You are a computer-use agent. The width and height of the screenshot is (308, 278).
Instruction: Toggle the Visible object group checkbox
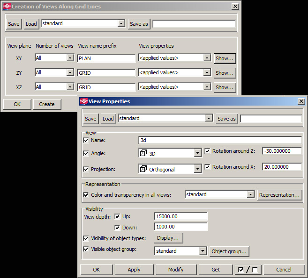tap(86, 249)
